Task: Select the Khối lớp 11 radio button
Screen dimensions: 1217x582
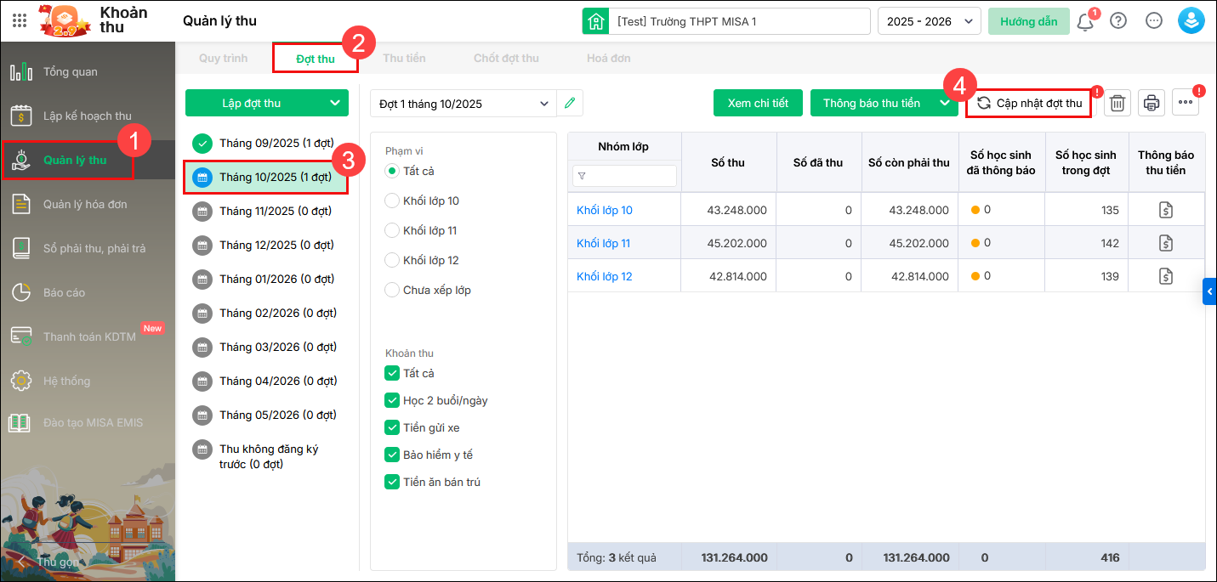Action: tap(392, 230)
